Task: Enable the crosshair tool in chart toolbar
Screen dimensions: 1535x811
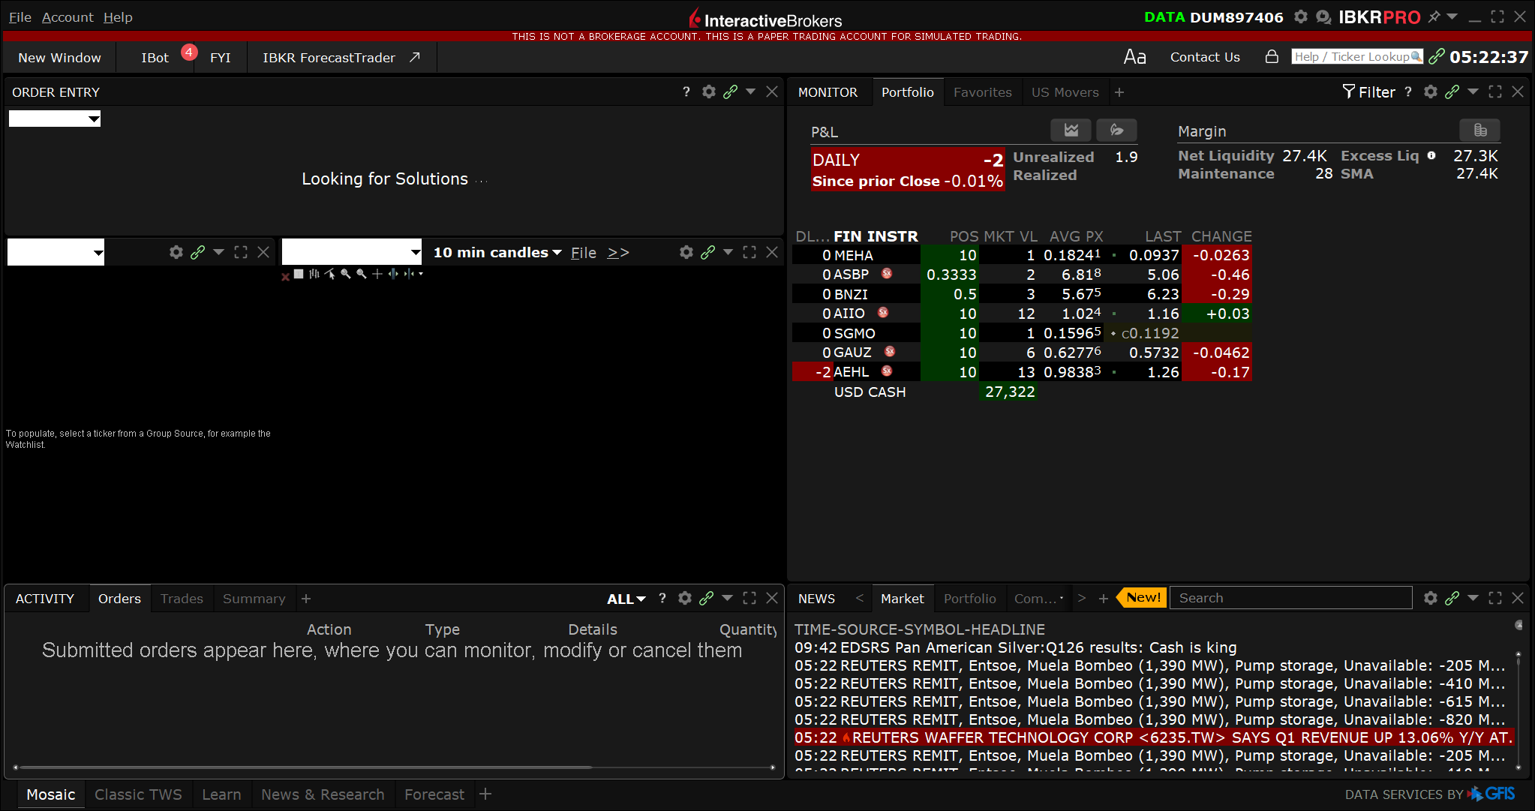Action: [x=377, y=274]
